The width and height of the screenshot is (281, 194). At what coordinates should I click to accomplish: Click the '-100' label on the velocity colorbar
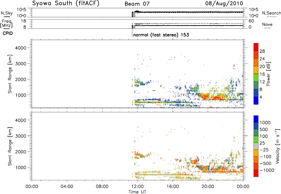pos(266,157)
